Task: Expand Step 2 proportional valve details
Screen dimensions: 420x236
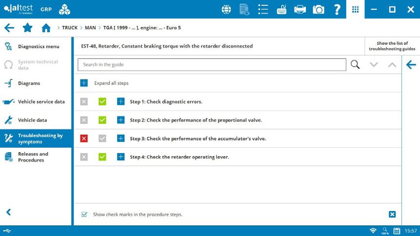Action: [x=121, y=120]
